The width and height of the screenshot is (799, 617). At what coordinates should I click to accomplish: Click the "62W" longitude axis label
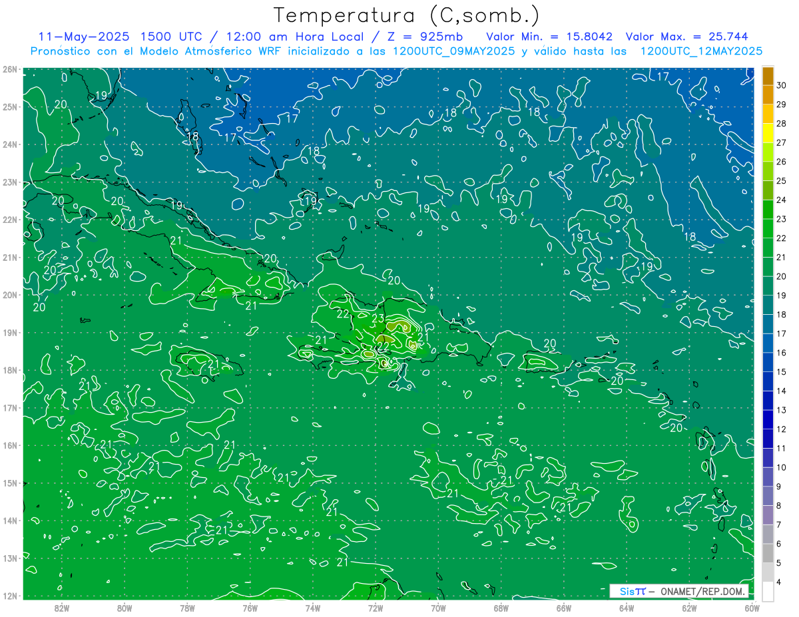(x=689, y=608)
